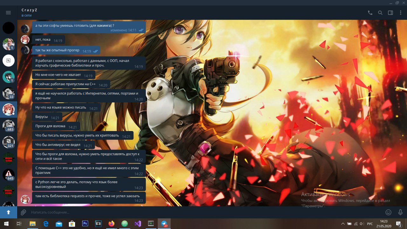Viewport: 407px width, 229px height.
Task: Open Task View on the taskbar
Action: click(19, 224)
